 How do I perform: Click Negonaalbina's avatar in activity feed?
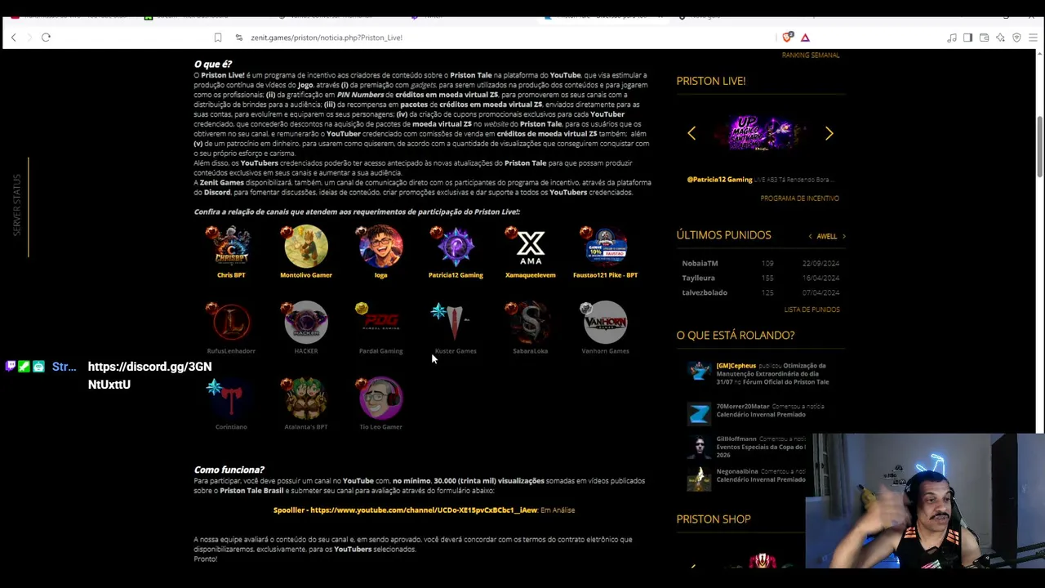tap(699, 480)
